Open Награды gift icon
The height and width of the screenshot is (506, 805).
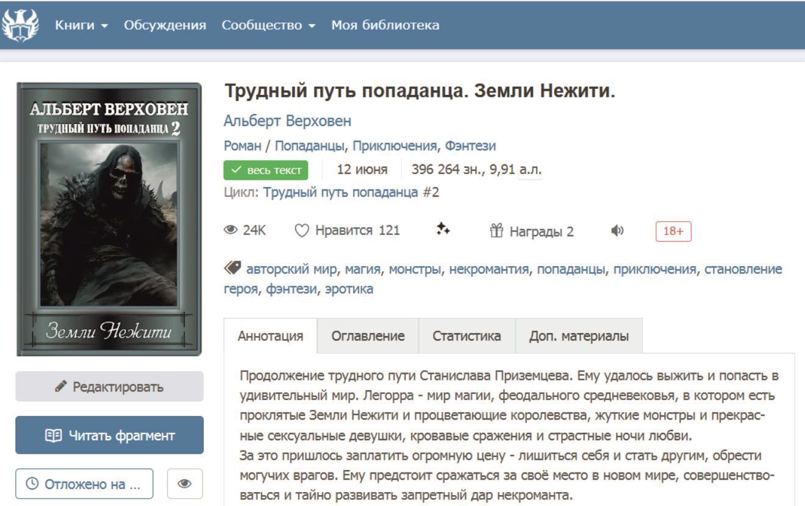pyautogui.click(x=496, y=231)
